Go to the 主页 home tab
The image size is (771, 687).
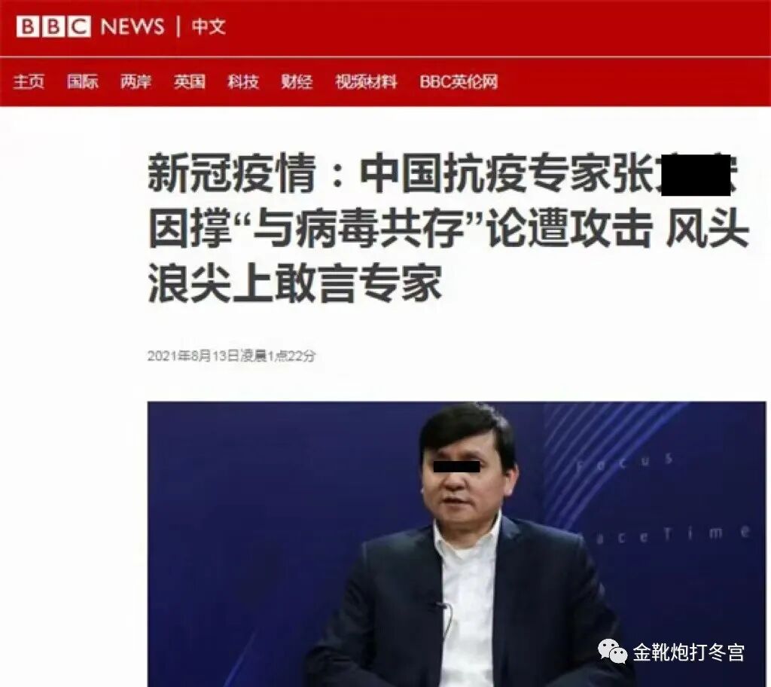pyautogui.click(x=29, y=81)
